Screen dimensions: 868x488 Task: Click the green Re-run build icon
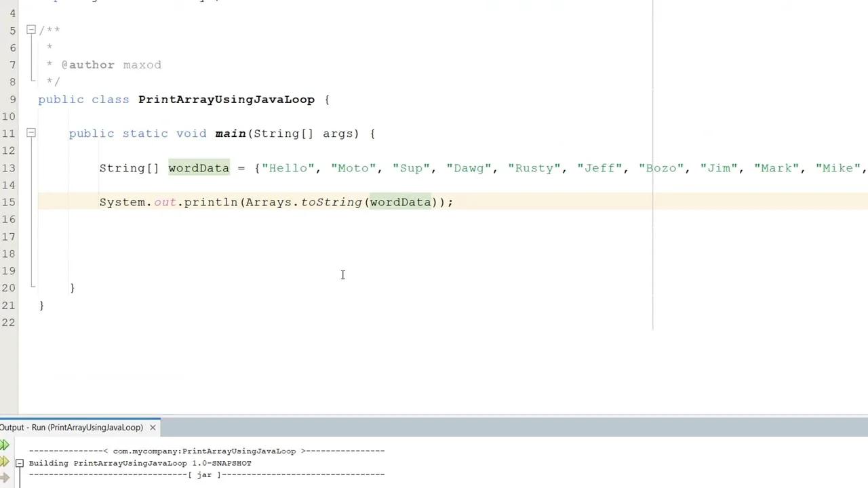(5, 444)
